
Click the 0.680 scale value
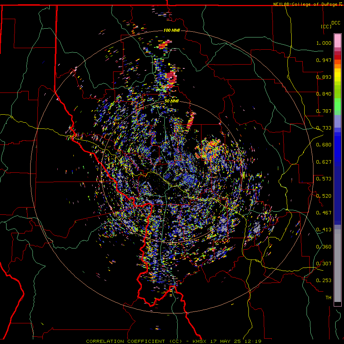324,145
